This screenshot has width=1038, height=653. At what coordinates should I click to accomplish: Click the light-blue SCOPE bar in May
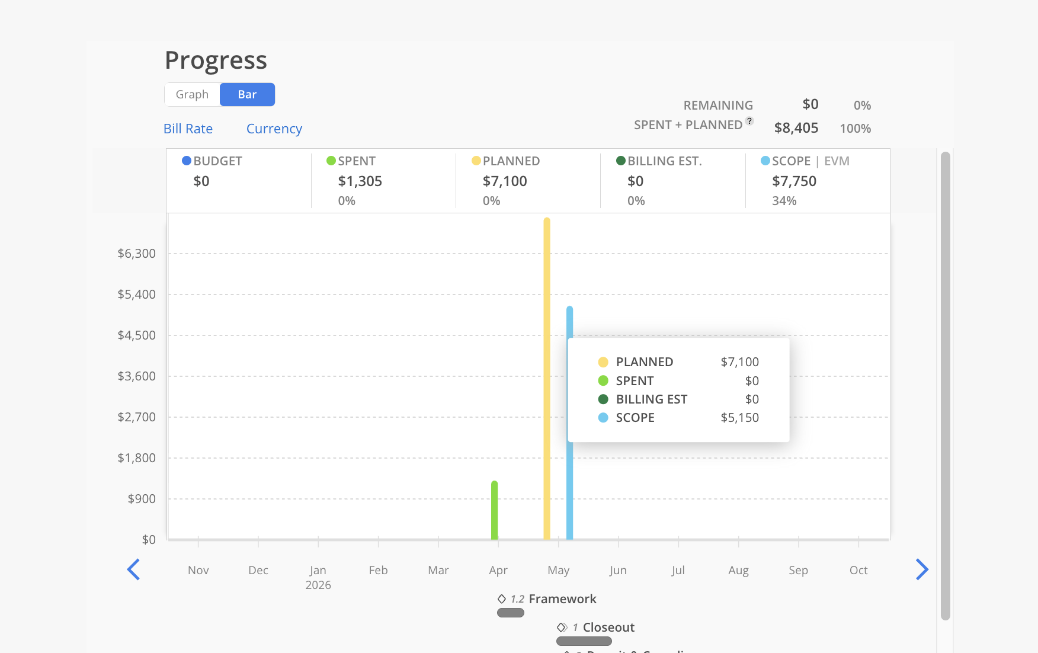569,424
